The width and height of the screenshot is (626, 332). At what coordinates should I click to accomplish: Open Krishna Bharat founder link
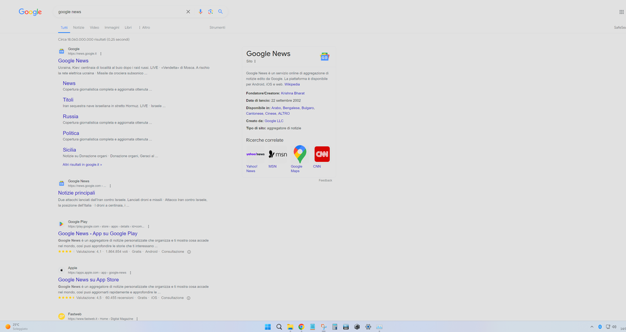[x=293, y=94]
